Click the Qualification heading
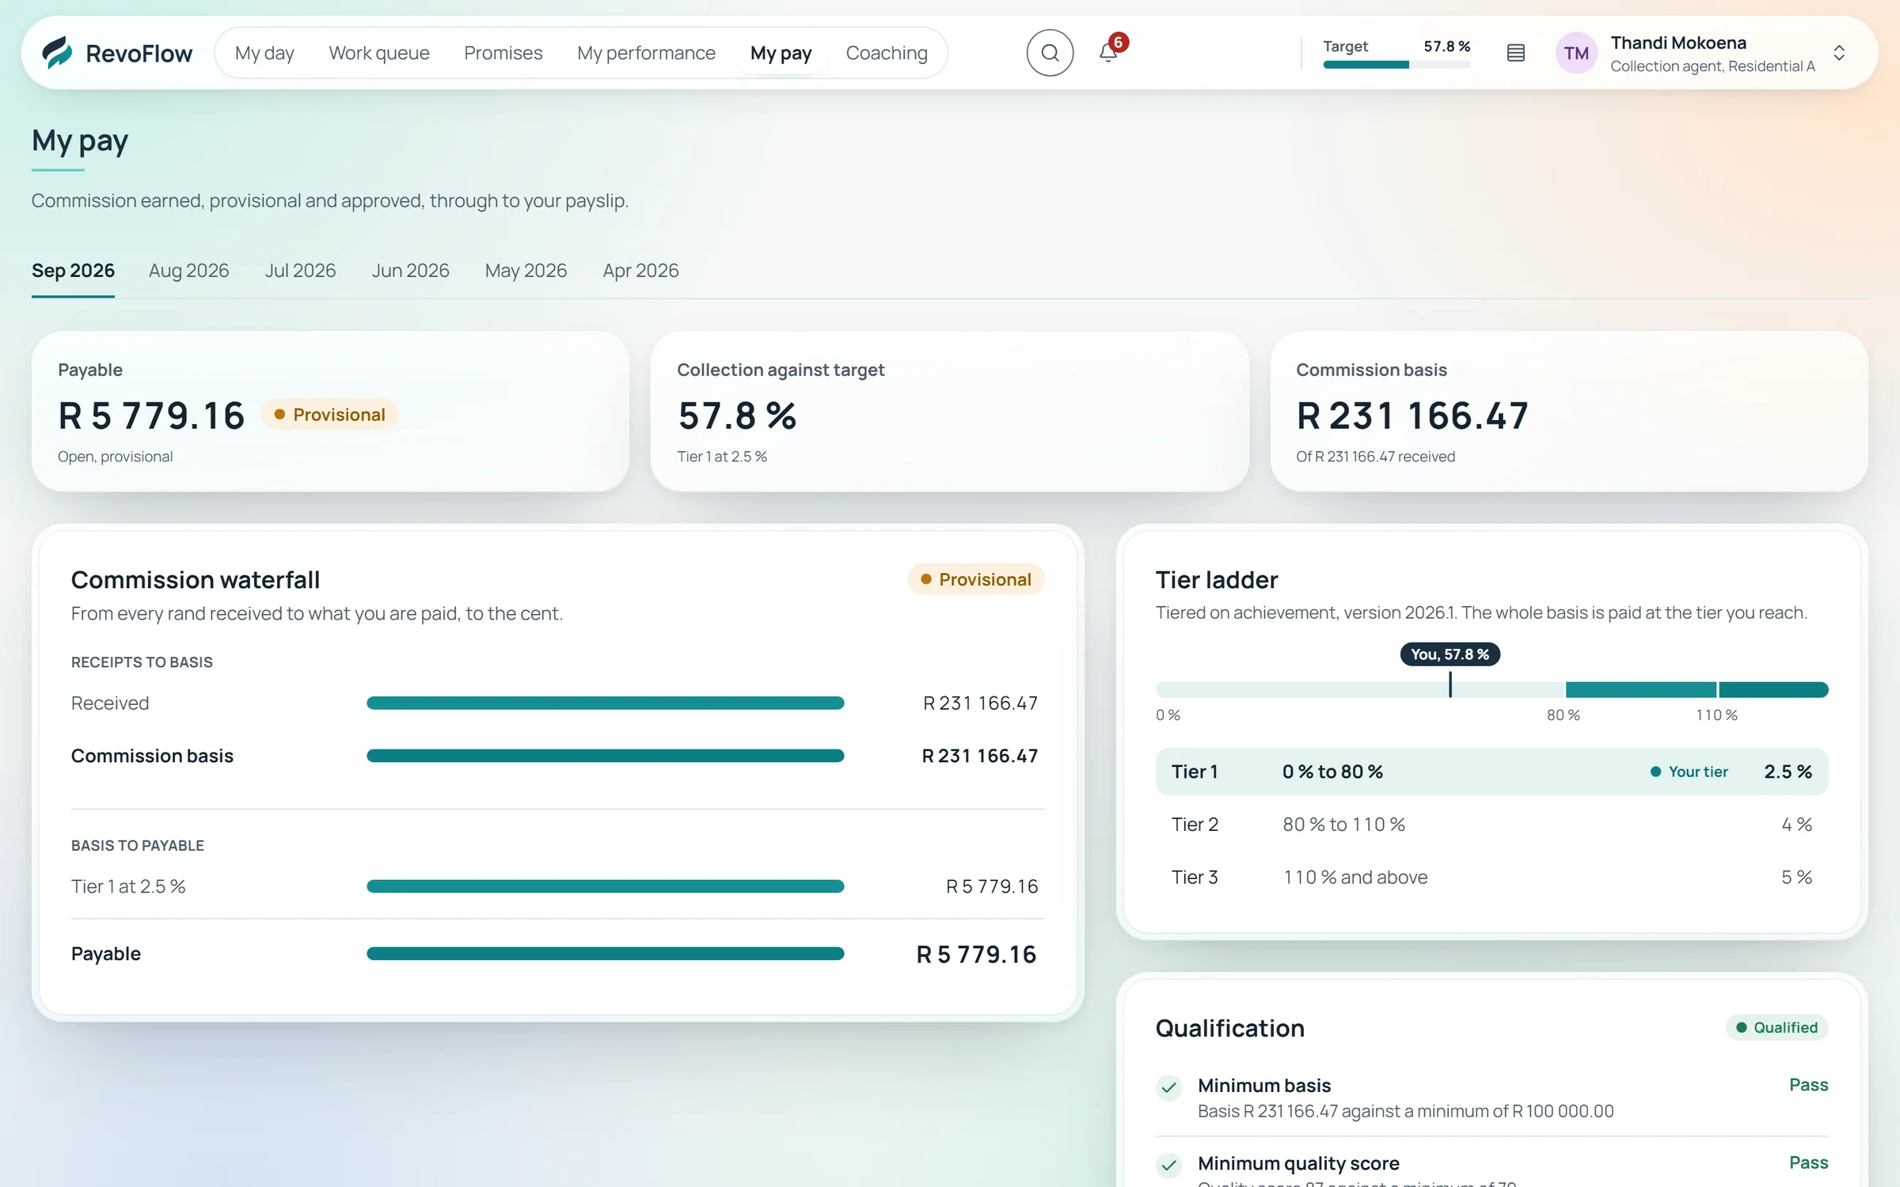1900x1187 pixels. coord(1229,1028)
